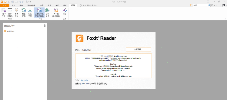This screenshot has height=100, width=227.
Task: Click the 检查更新... button in the about dialog
Action: pos(138,49)
